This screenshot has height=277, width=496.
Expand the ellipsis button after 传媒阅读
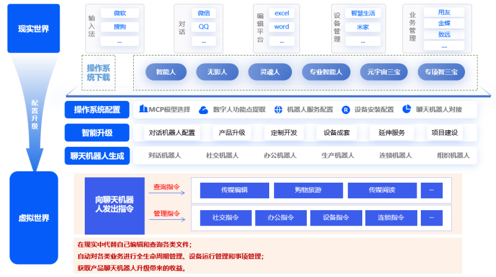tap(432, 190)
